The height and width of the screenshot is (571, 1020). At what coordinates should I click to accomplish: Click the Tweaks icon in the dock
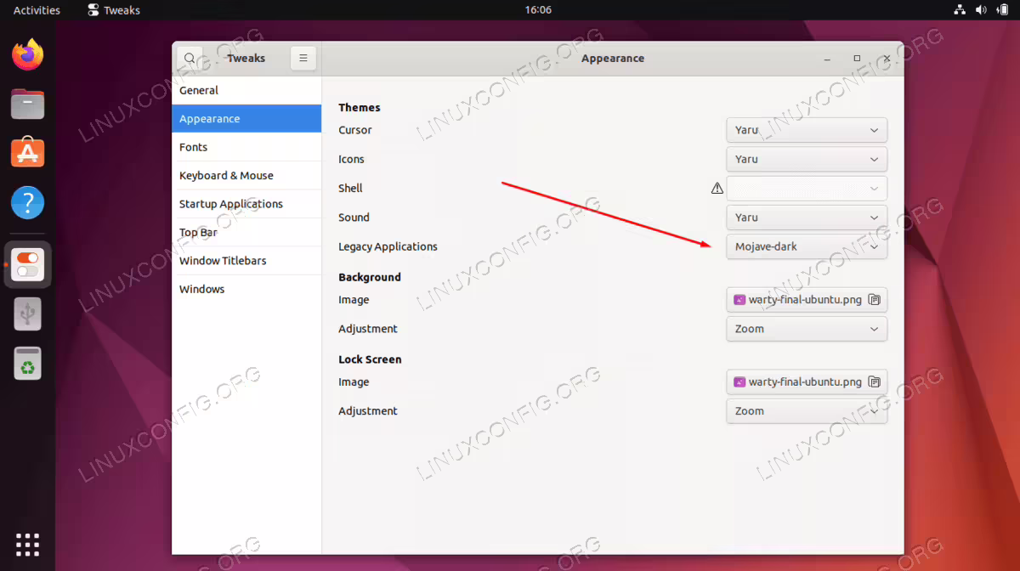[28, 264]
